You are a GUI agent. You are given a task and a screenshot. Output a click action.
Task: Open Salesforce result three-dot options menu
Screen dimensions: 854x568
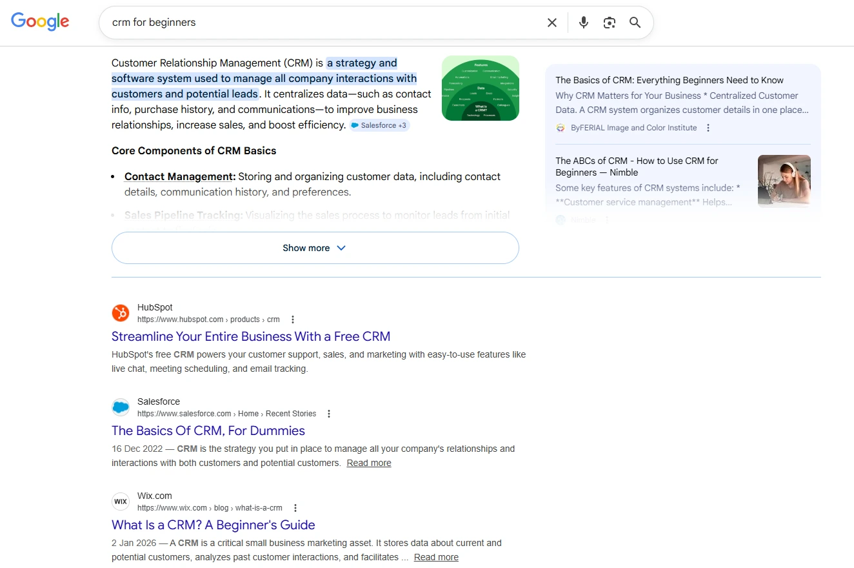click(329, 414)
